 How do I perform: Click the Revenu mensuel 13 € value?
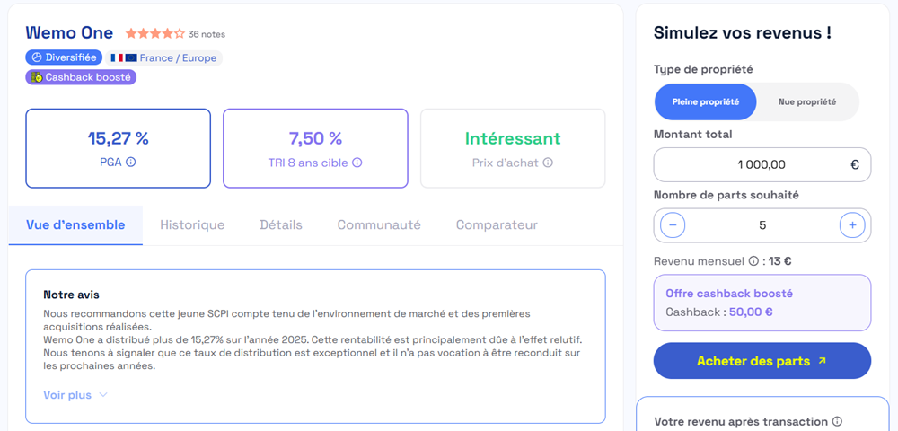point(779,261)
